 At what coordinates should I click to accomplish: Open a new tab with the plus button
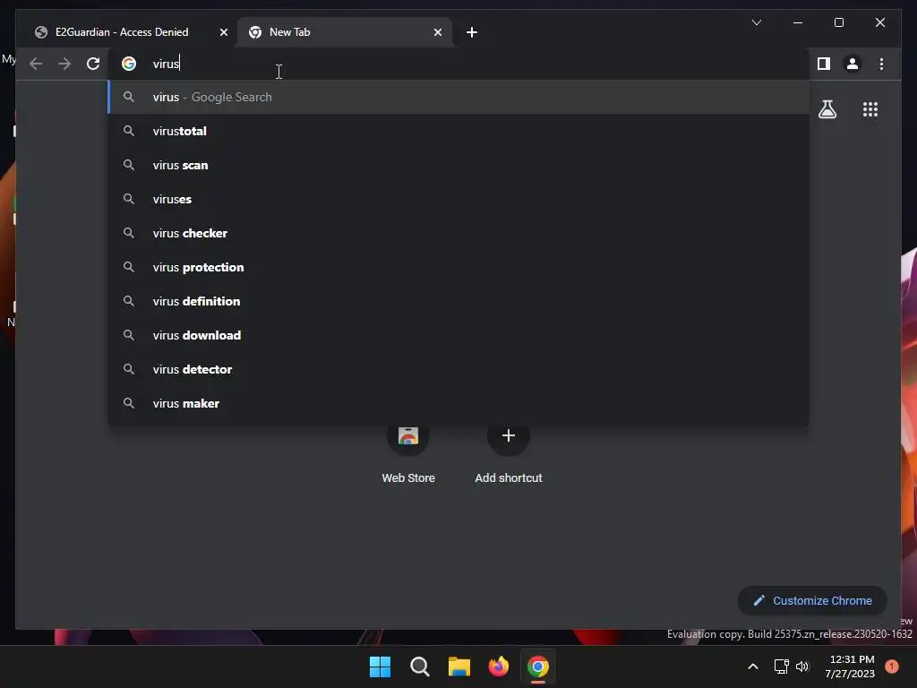click(472, 32)
